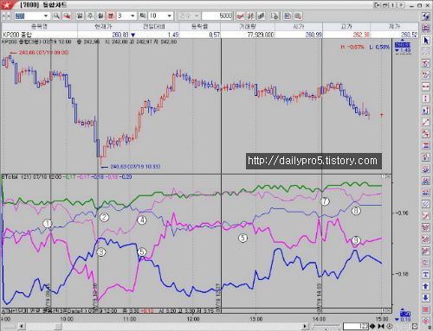Screen dimensions: 433x331
Task: Click the red grid icon below top sidebar icon
Action: pos(426,28)
